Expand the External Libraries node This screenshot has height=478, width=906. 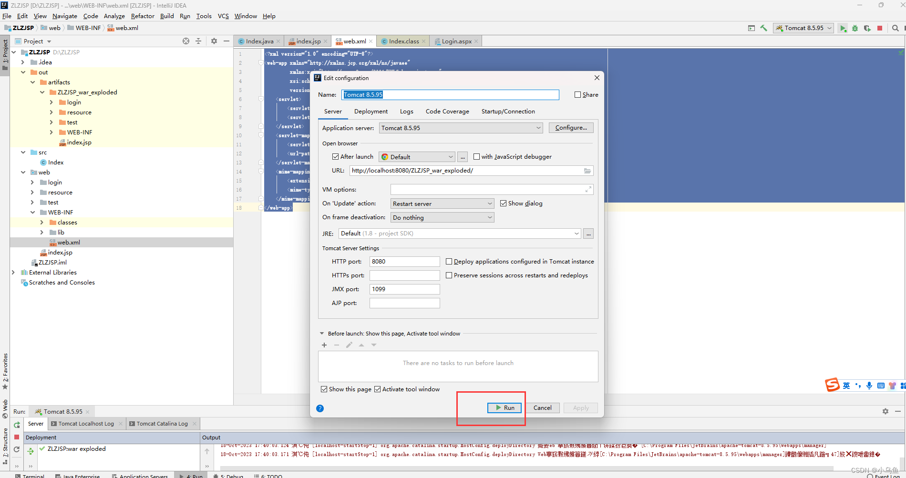[13, 273]
